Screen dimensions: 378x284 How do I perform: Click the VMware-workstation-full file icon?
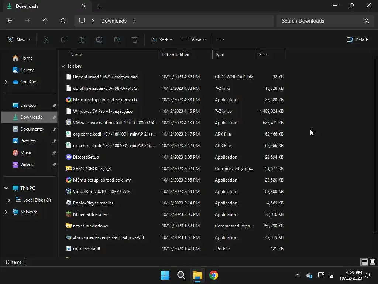click(x=68, y=123)
